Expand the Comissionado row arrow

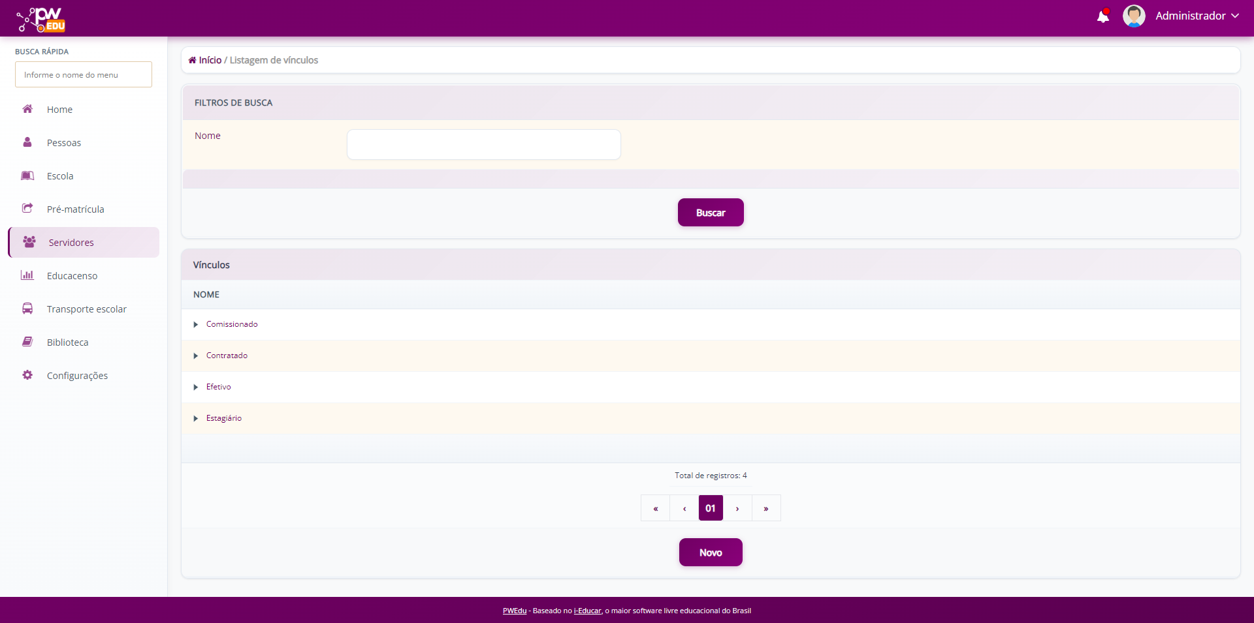195,325
